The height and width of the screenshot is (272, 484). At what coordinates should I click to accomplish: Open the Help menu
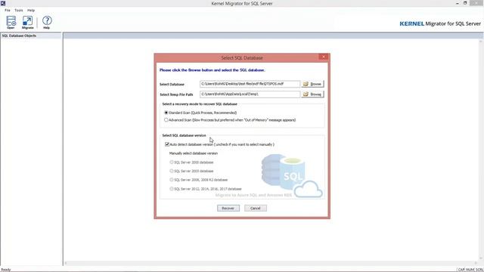(x=31, y=10)
